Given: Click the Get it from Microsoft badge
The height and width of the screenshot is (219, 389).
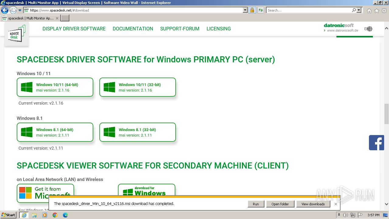Looking at the screenshot, I should tap(45, 192).
